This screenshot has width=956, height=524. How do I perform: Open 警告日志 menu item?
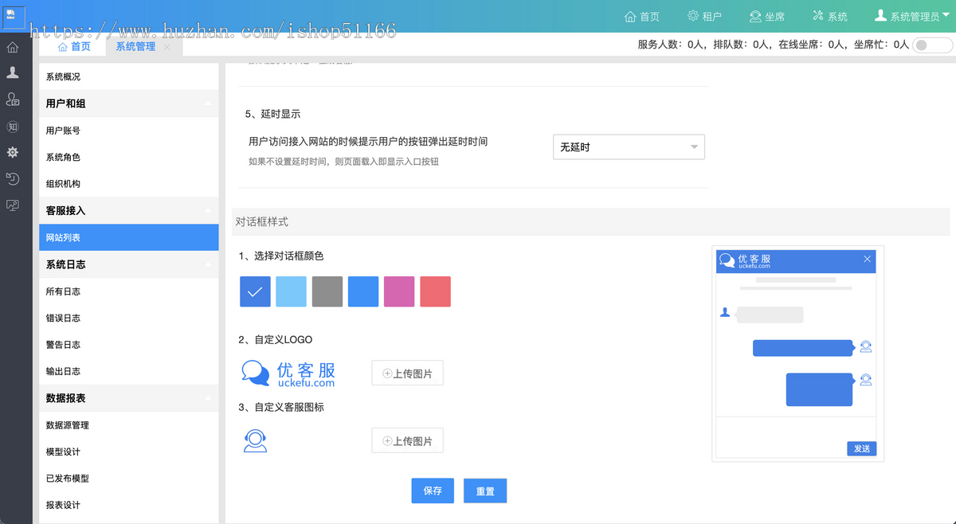click(128, 344)
